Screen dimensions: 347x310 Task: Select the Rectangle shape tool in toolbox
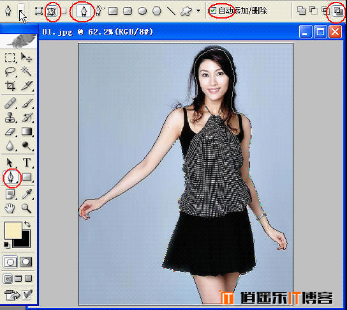click(x=27, y=177)
